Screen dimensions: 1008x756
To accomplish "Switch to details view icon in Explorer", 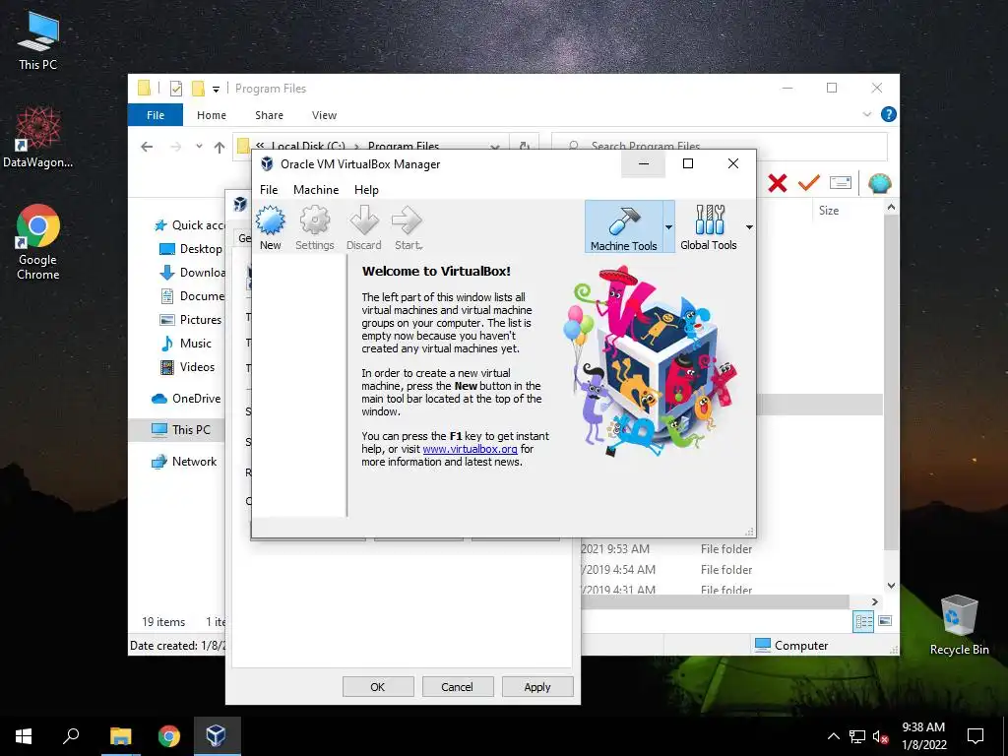I will point(863,621).
